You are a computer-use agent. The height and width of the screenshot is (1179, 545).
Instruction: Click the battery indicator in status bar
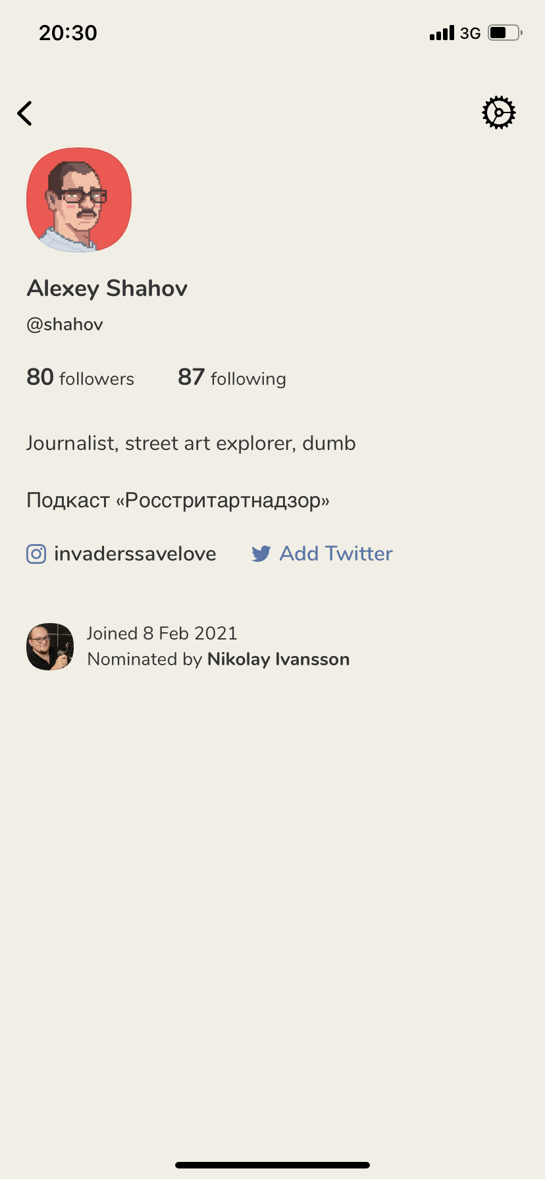[x=504, y=33]
